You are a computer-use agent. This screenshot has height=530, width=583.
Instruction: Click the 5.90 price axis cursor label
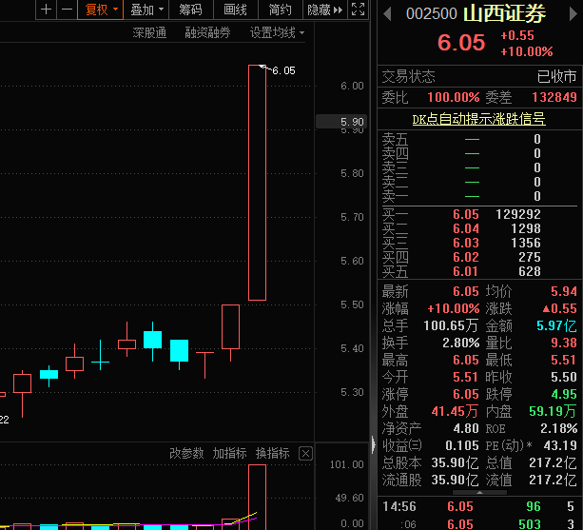(341, 122)
